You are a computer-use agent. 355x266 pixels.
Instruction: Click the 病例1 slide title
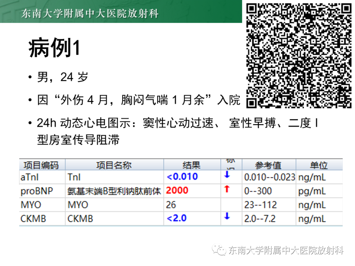[x=54, y=48]
